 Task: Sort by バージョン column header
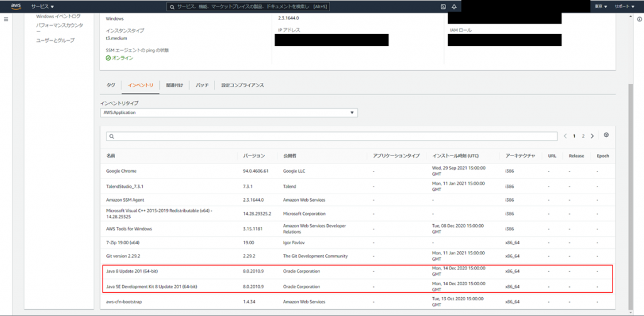254,156
